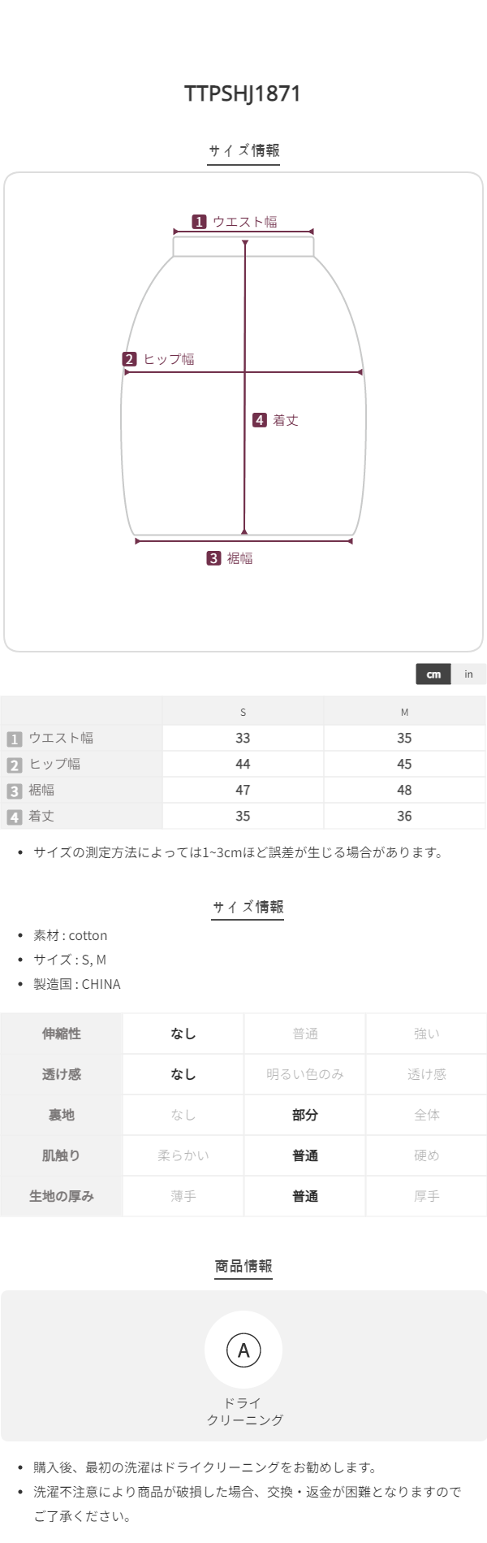Screen dimensions: 487x1543
Task: Click the number 1 icon in size table
Action: 14,739
